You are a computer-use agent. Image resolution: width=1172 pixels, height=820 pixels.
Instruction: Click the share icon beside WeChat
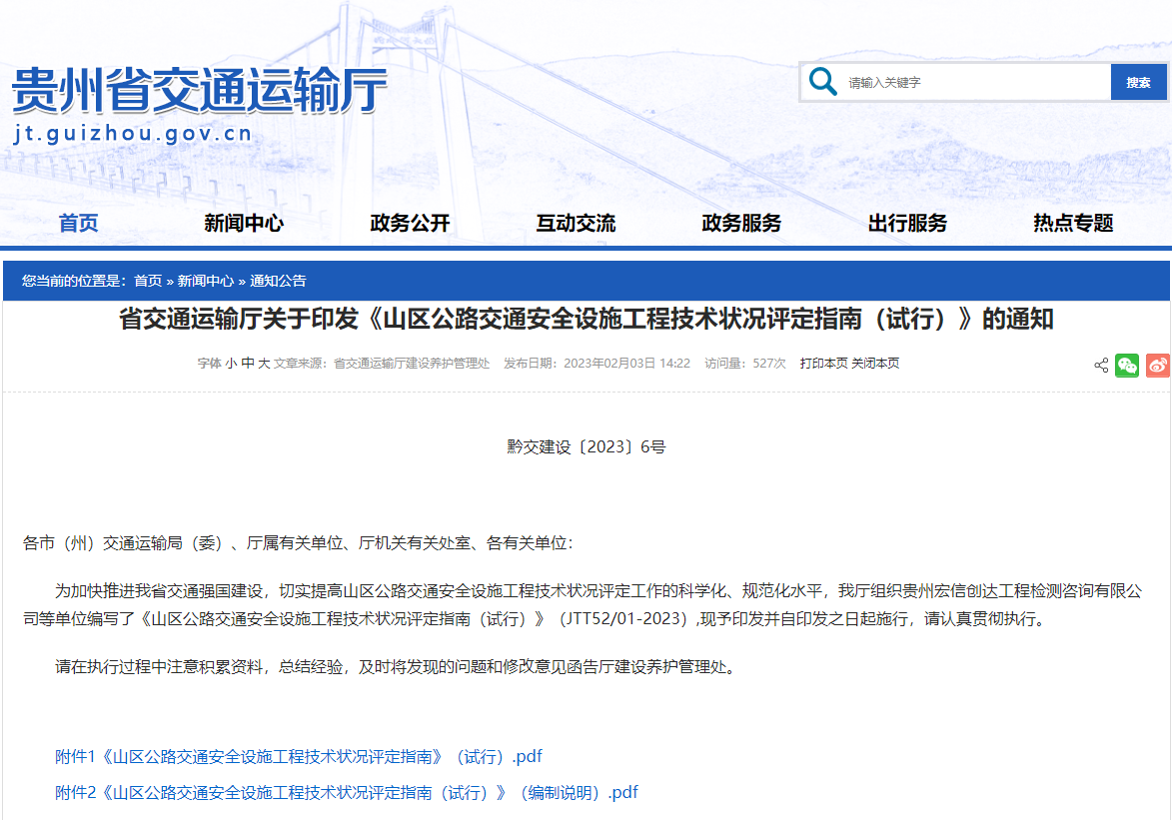[x=1101, y=366]
